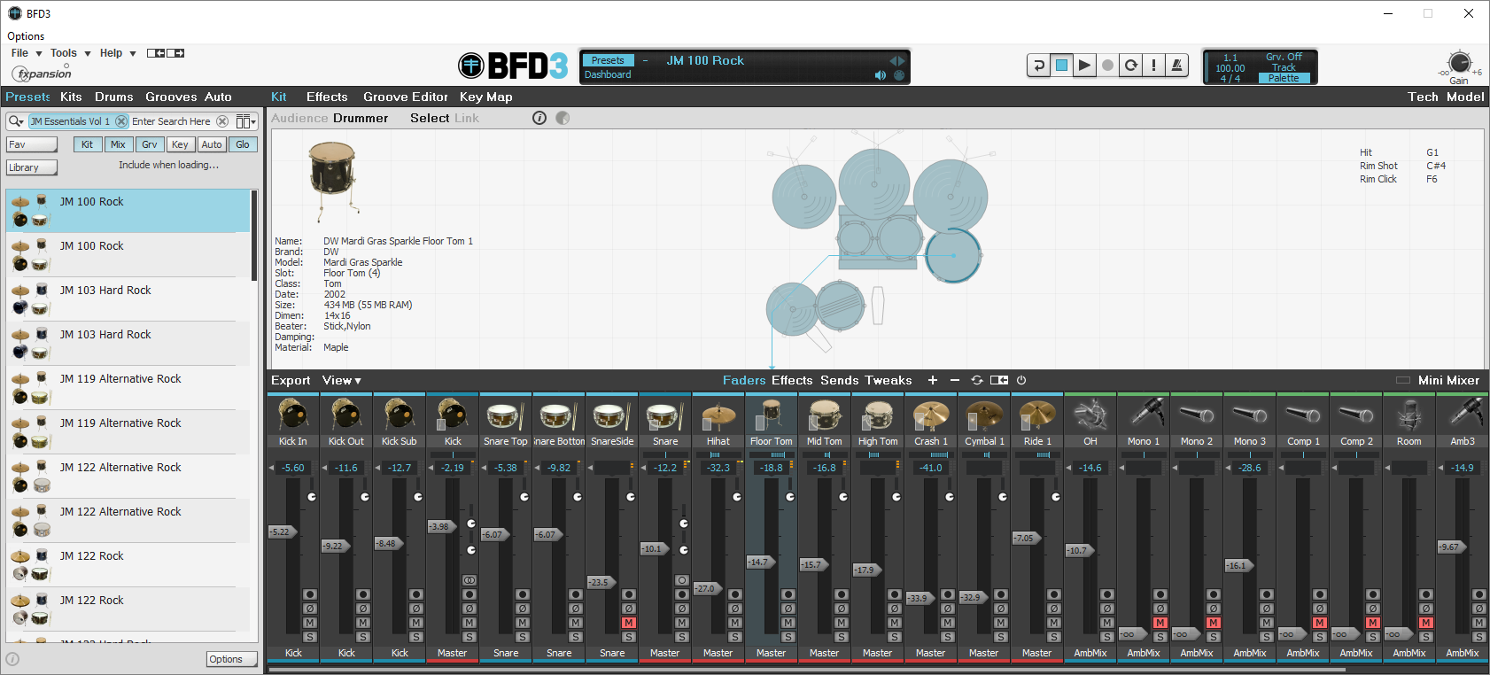Click the FXpansion logo

42,74
